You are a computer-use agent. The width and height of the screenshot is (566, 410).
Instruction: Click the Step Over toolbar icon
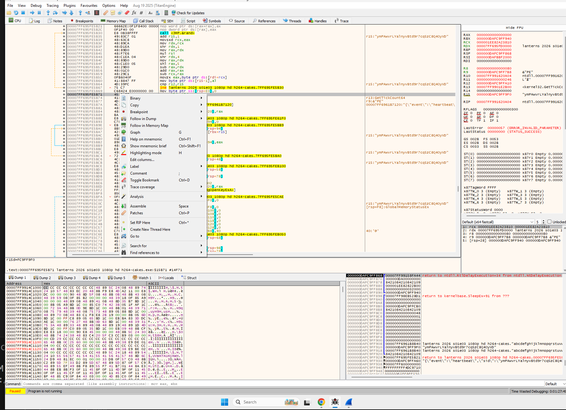(55, 13)
